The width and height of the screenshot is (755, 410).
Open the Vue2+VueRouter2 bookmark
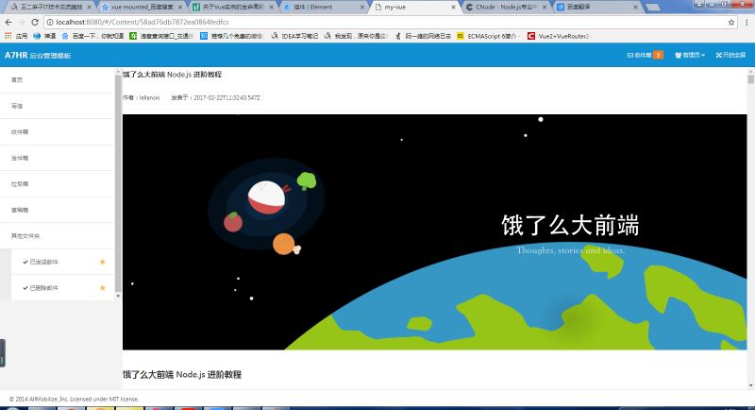click(x=559, y=36)
